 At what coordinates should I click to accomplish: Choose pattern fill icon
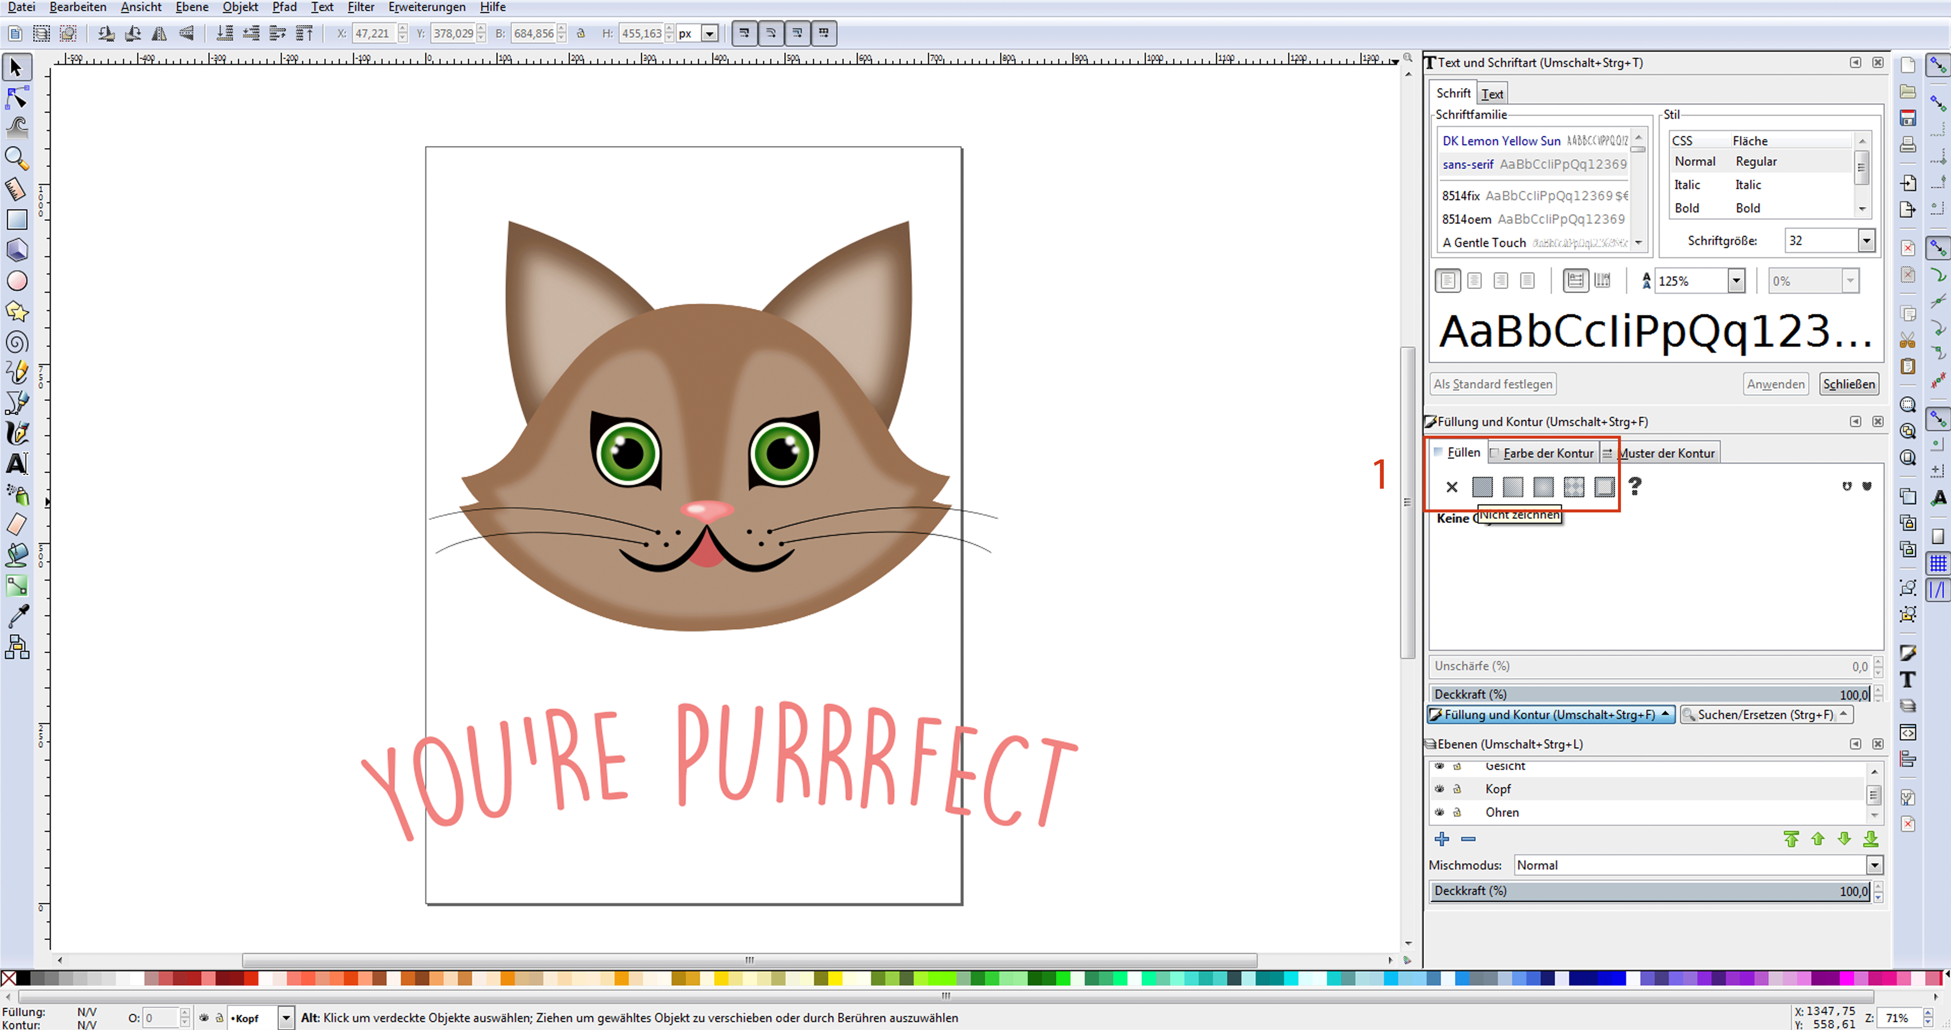pos(1574,487)
